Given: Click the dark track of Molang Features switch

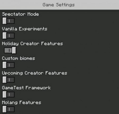Looking at the screenshot, I should (x=11, y=109).
